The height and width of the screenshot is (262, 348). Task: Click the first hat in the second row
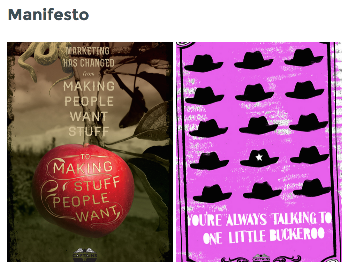(205, 96)
